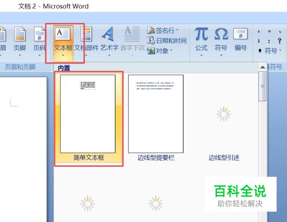Click the gallery scrollbar thumb
This screenshot has height=222, width=287.
point(263,86)
